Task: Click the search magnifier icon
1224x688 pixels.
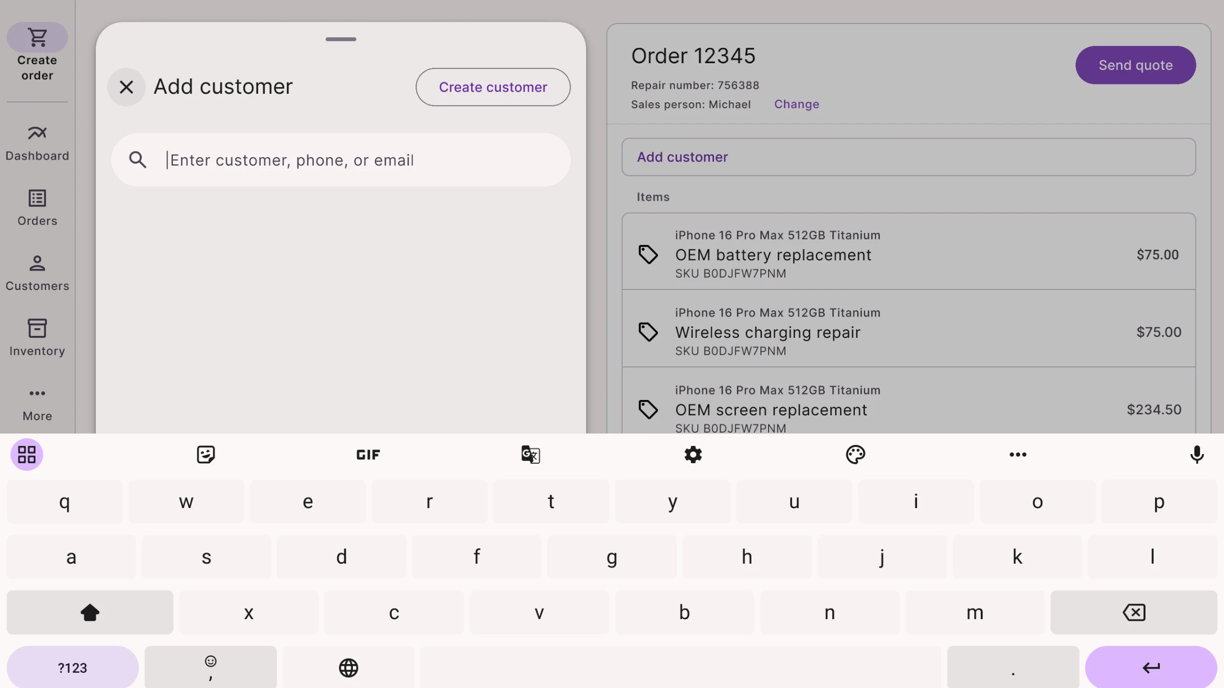Action: pos(138,160)
